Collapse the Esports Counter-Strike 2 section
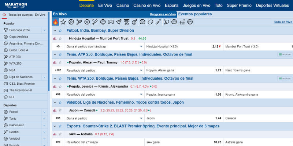Screen dimensions: 293x146 (x=55, y=126)
